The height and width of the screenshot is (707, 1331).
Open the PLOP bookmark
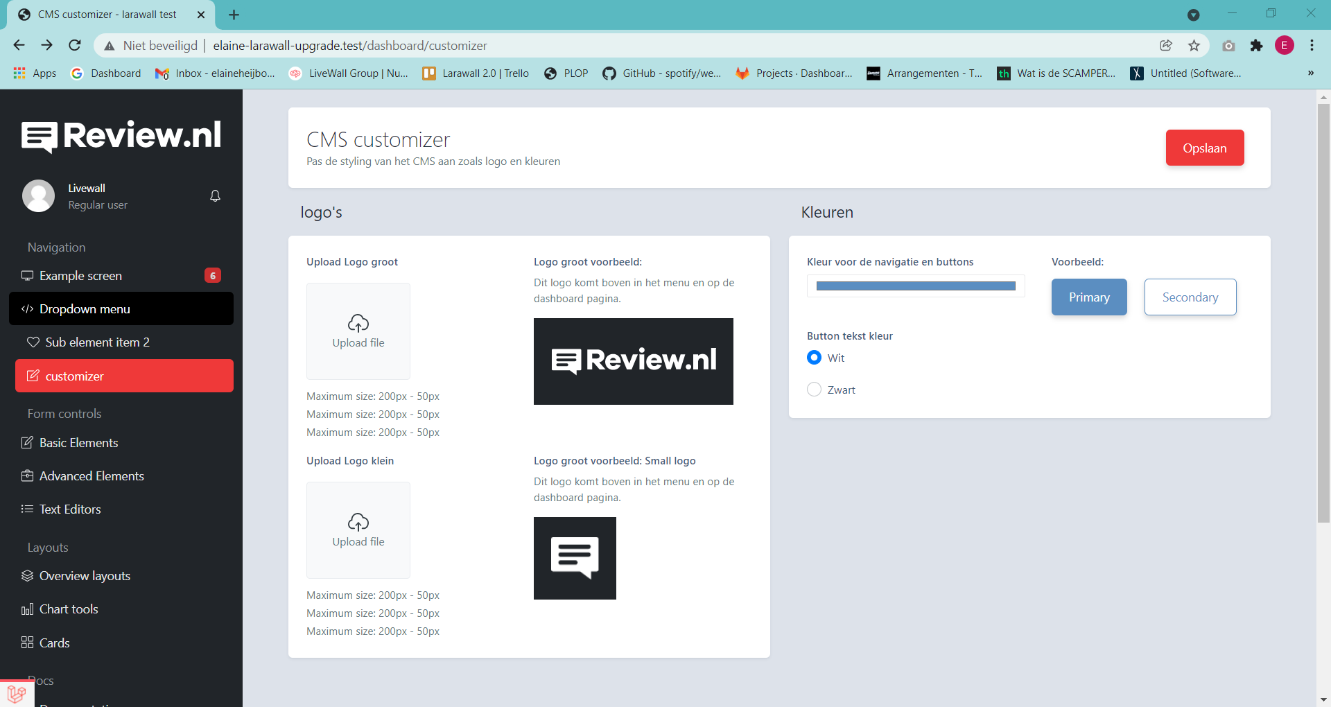tap(566, 73)
